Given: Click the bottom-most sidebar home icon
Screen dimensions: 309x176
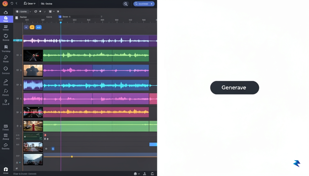Looking at the screenshot, I should (6, 171).
